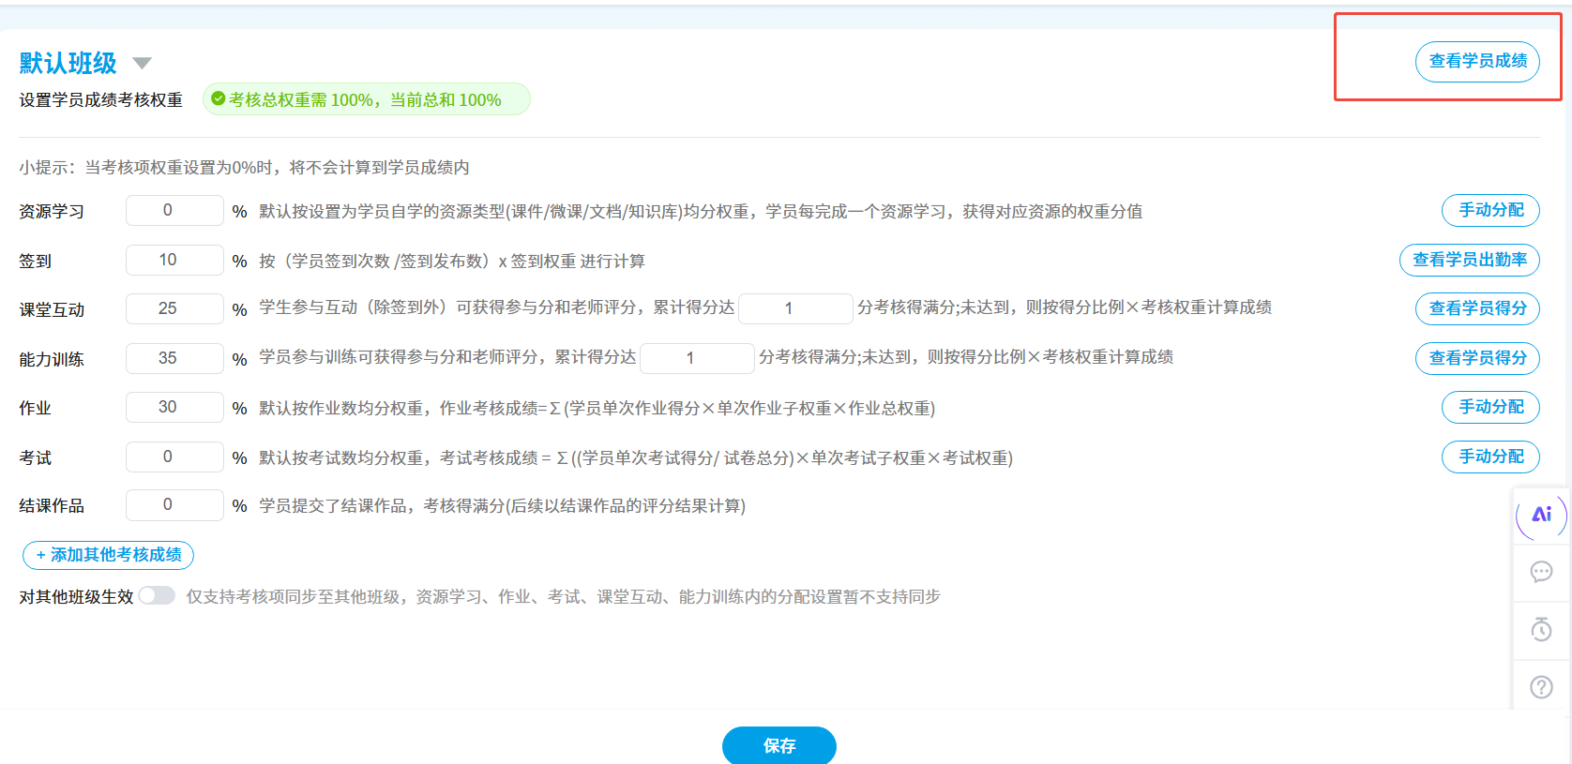
Task: Toggle 对其他班级生效 switch
Action: pos(157,595)
